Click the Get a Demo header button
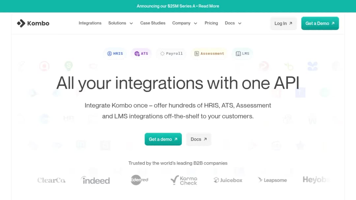Image resolution: width=356 pixels, height=200 pixels. coord(320,23)
